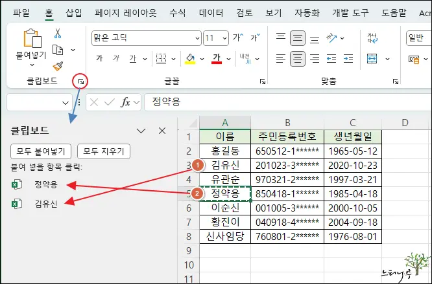Align text left
This screenshot has width=432, height=284.
pyautogui.click(x=281, y=58)
